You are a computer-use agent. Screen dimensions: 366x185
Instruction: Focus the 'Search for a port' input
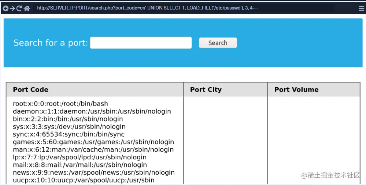(141, 43)
